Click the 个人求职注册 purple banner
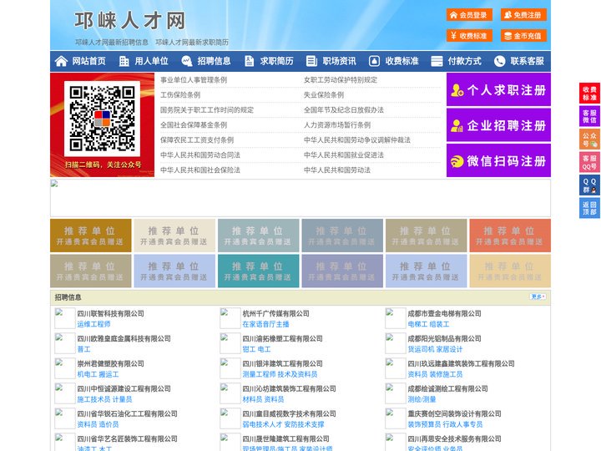 pyautogui.click(x=498, y=89)
